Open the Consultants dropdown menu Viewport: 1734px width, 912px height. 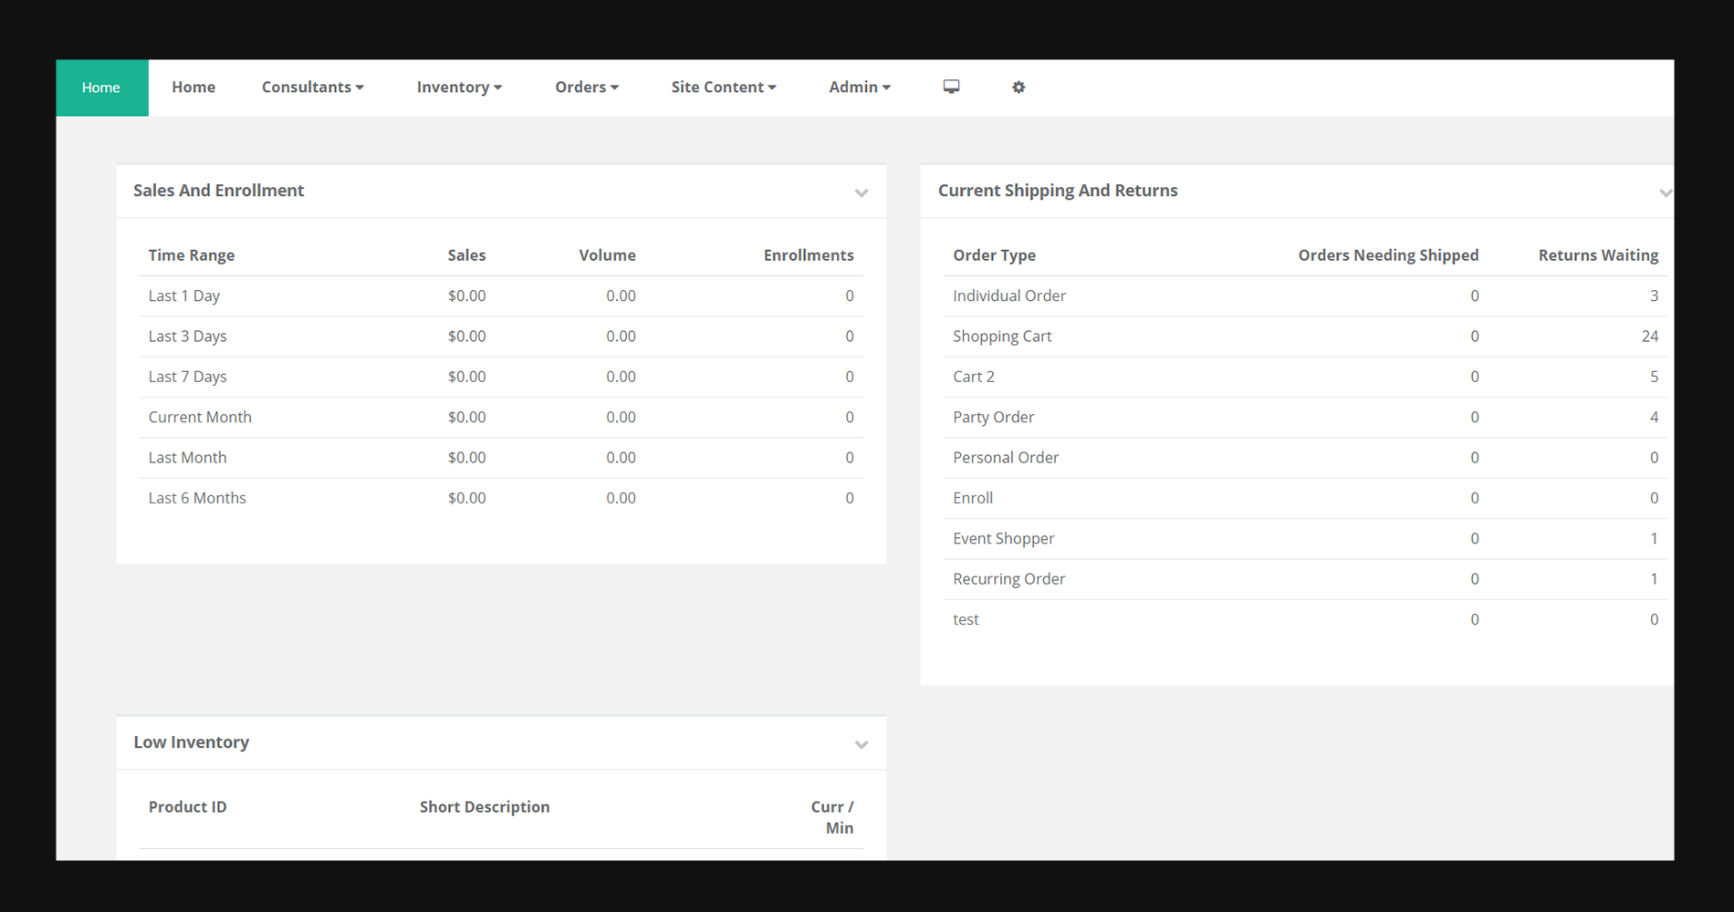tap(312, 87)
